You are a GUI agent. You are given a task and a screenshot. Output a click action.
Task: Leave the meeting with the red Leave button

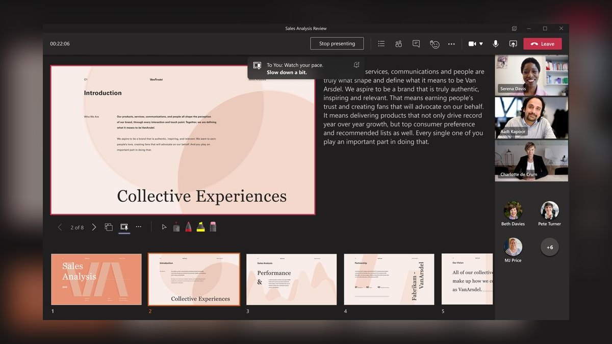pos(543,44)
